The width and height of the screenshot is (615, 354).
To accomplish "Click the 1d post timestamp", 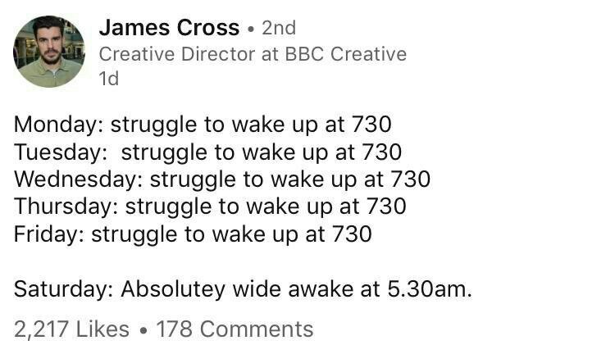I will pos(108,79).
